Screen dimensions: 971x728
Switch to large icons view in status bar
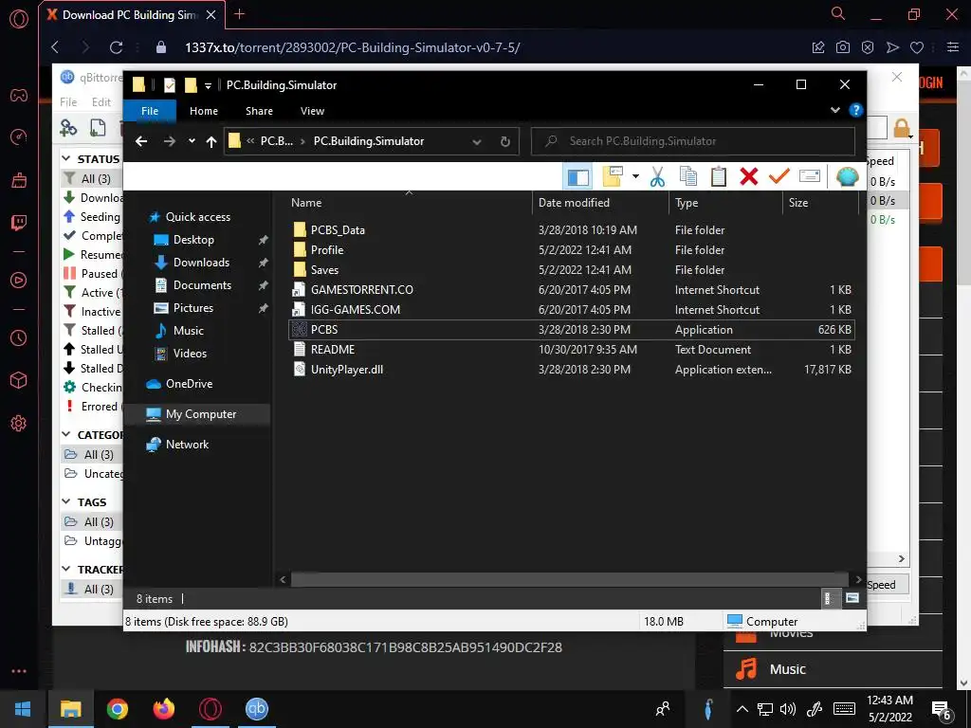[x=852, y=598]
